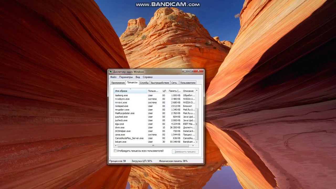Click the process list vertical scrollbar thumb
Screen dimensions: 336x189
(x=197, y=124)
